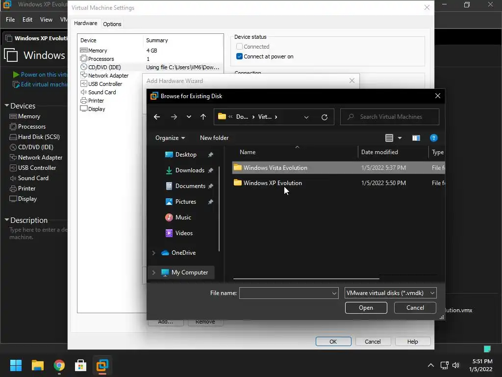Go up one folder level
Viewport: 502px width, 377px height.
203,117
